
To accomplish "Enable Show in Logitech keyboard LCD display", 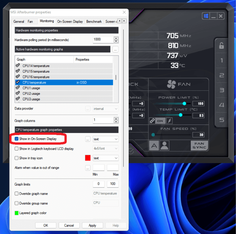I will [x=17, y=148].
